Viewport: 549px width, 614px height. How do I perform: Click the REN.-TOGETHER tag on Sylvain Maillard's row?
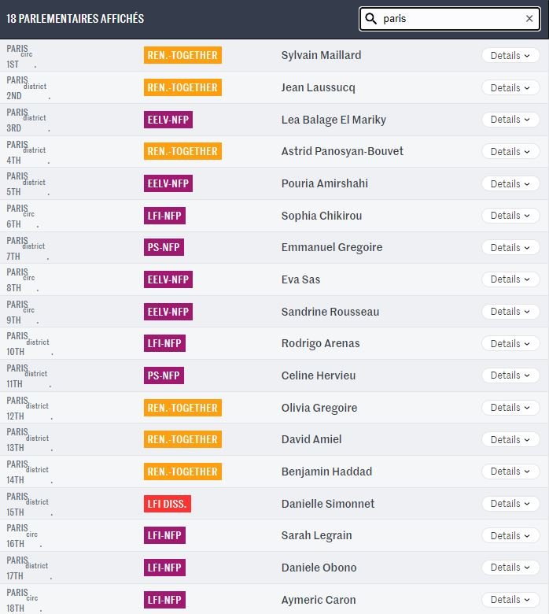click(x=182, y=55)
